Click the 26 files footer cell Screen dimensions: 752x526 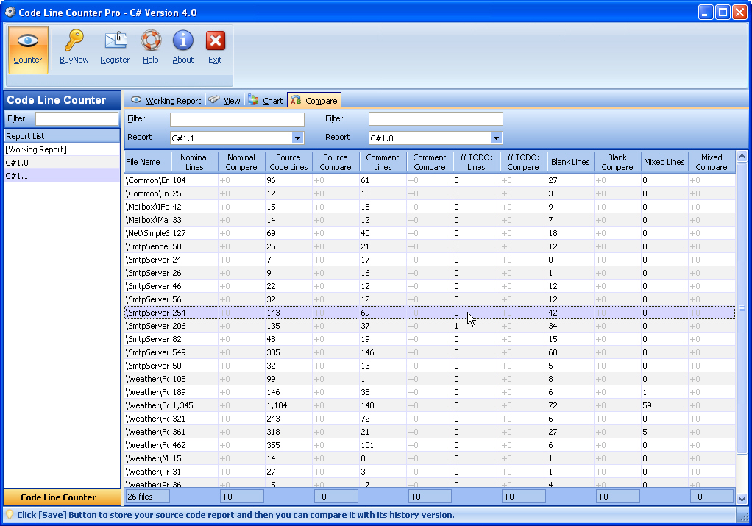pyautogui.click(x=148, y=497)
